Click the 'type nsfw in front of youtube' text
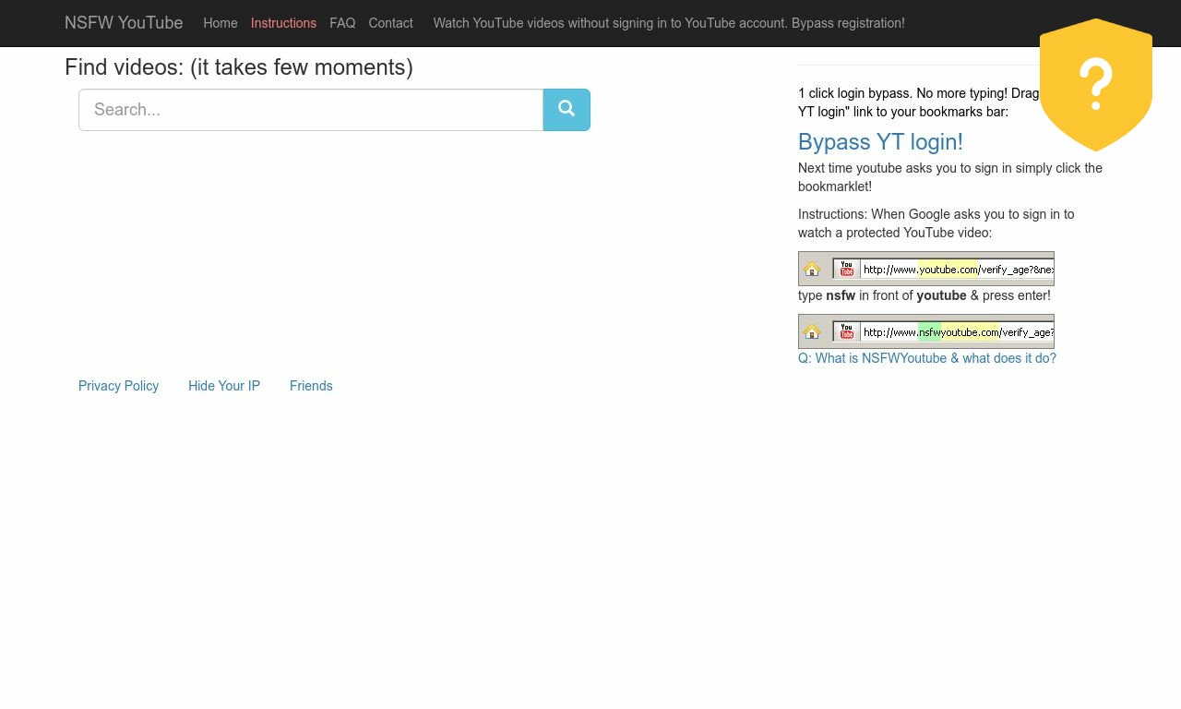1181x709 pixels. coord(925,295)
